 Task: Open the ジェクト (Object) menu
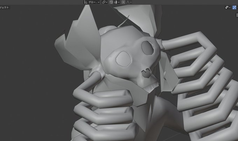click(5, 7)
